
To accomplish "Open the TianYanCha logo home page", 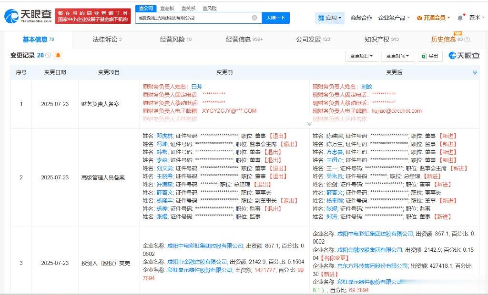I will click(28, 16).
